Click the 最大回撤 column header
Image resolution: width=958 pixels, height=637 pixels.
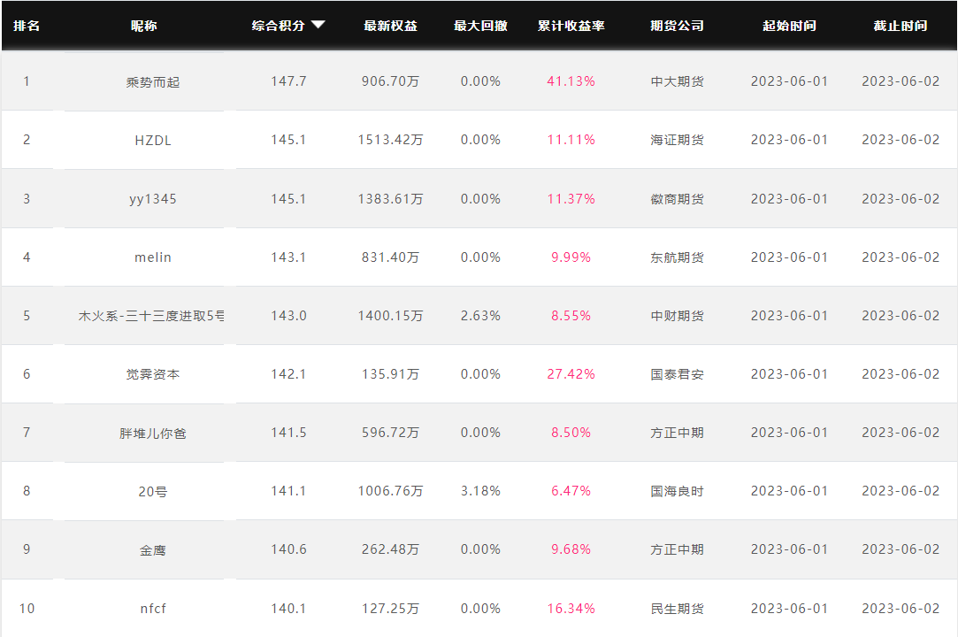(480, 26)
